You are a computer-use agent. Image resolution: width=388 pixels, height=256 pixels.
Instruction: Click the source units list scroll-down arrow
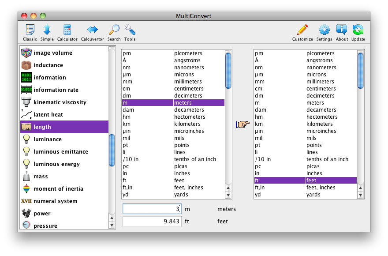[x=228, y=195]
